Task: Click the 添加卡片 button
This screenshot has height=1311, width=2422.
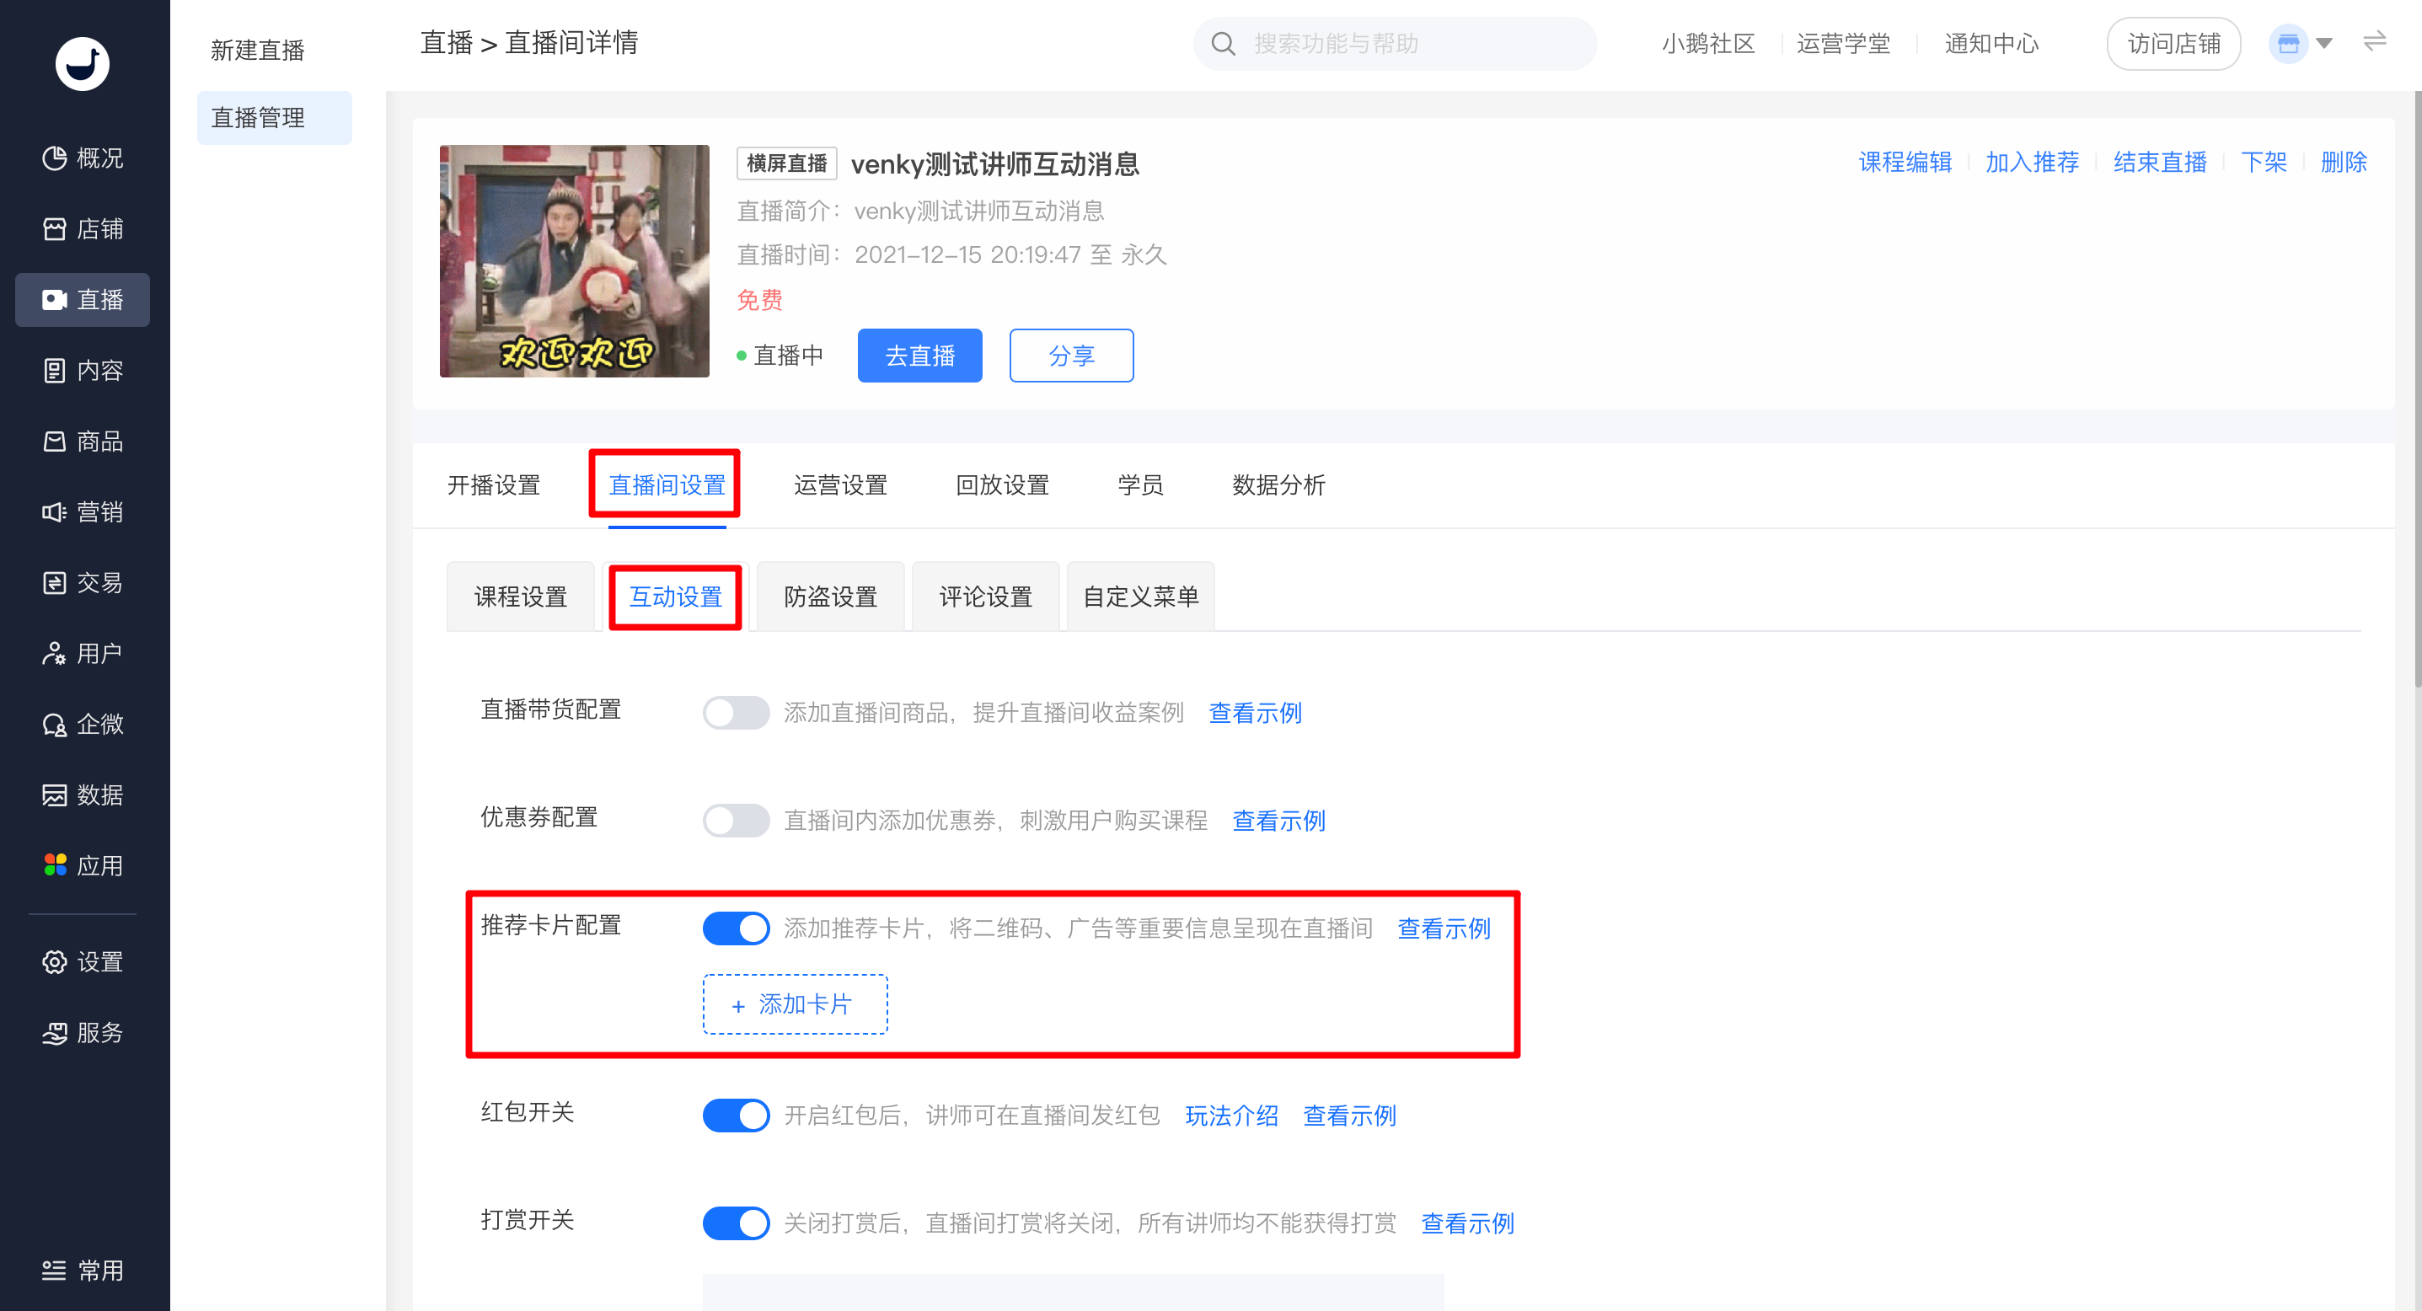Action: tap(795, 1004)
